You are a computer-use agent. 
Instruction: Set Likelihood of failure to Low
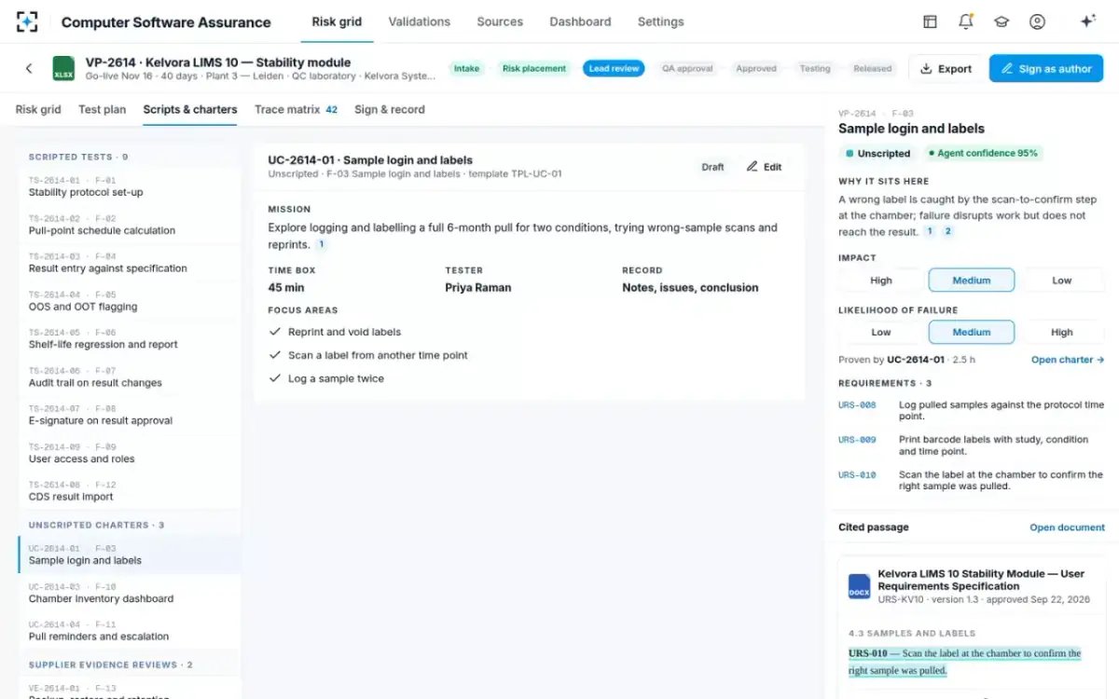(x=881, y=332)
